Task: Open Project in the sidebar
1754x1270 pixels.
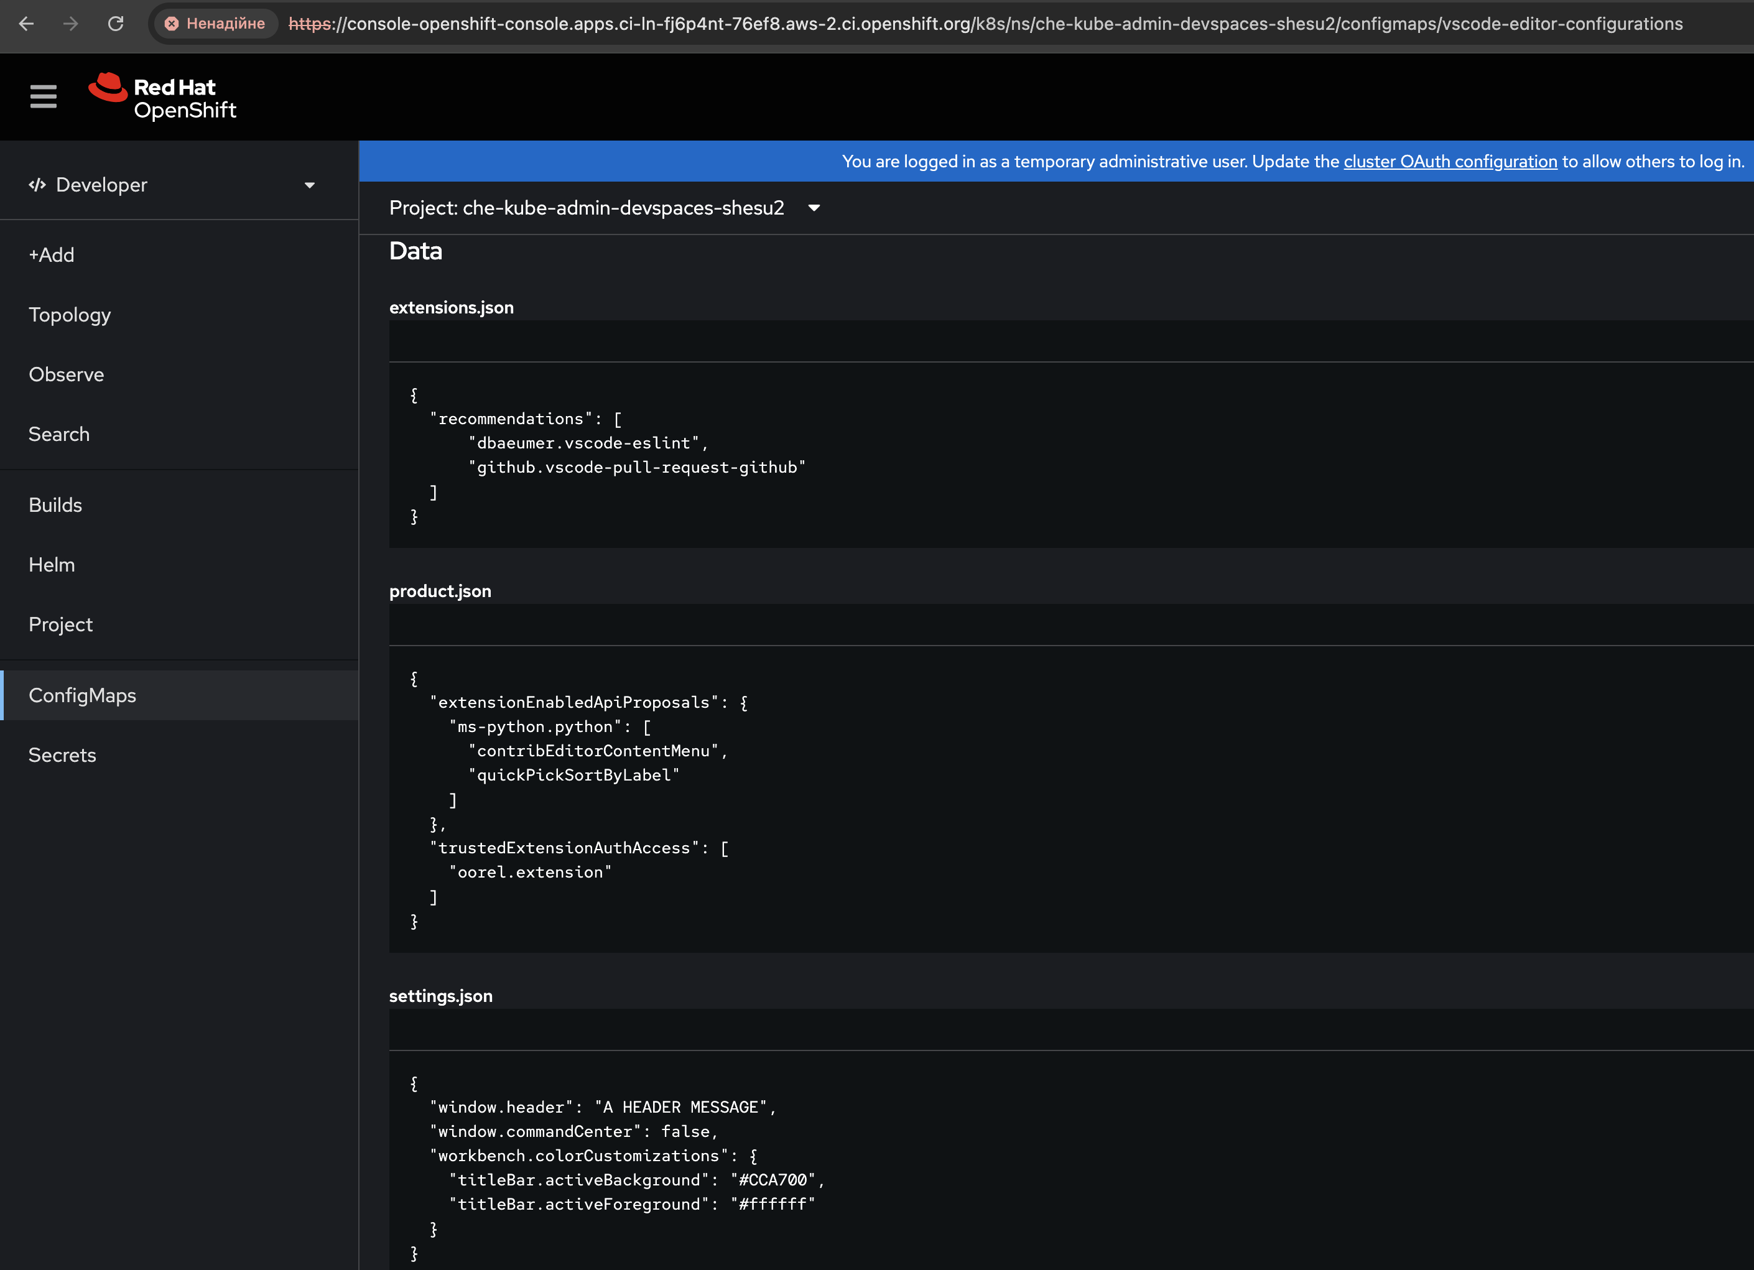Action: [60, 624]
